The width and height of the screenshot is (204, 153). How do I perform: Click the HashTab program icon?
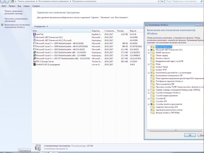34,34
